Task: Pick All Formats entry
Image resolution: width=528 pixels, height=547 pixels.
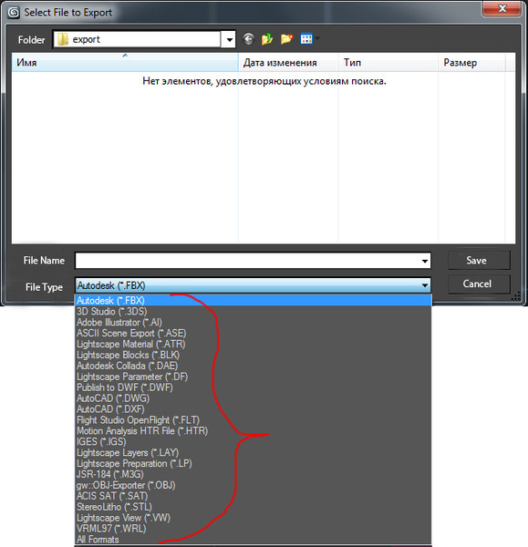Action: (x=254, y=540)
